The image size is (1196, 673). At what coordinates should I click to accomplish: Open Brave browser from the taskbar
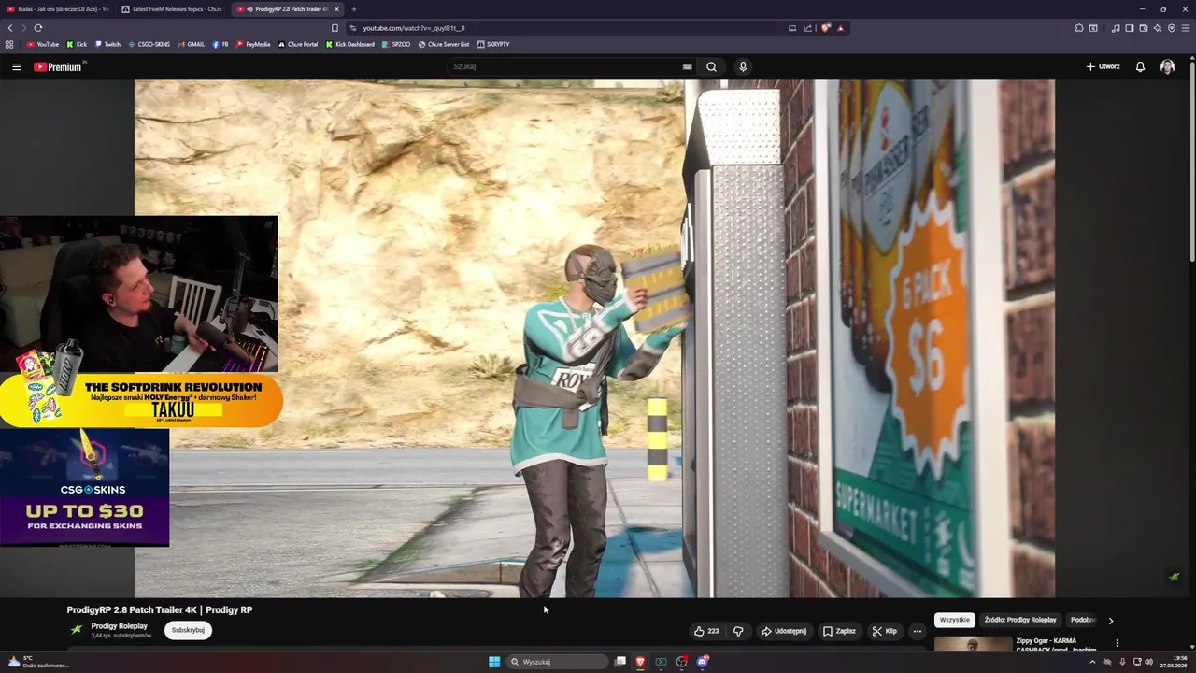point(640,662)
